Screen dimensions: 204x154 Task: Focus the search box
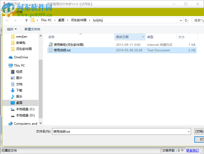coord(198,20)
